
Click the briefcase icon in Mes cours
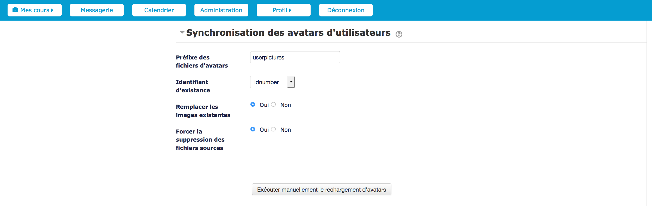[15, 10]
